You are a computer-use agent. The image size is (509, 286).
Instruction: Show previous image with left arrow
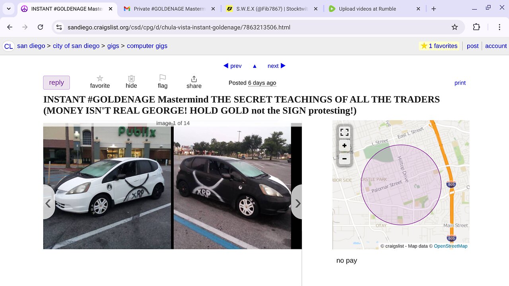point(49,203)
